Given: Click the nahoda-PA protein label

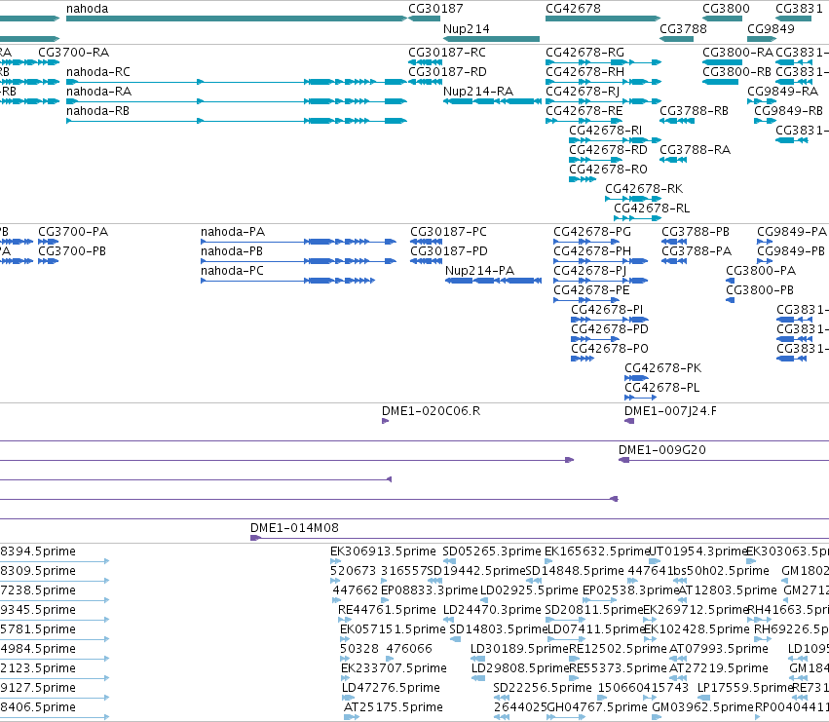Looking at the screenshot, I should (233, 232).
